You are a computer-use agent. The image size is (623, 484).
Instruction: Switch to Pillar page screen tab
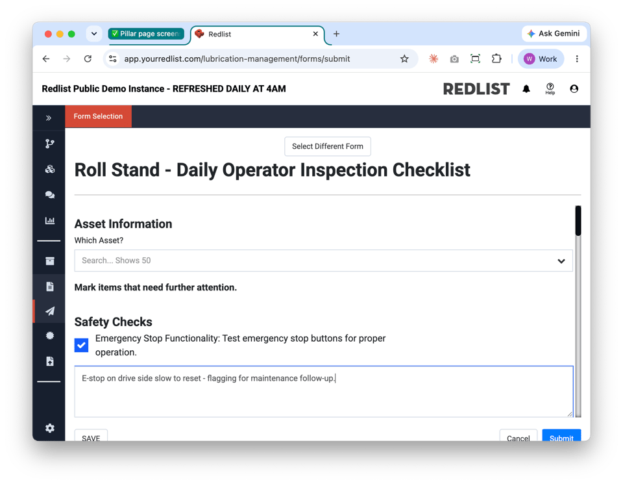[x=146, y=34]
